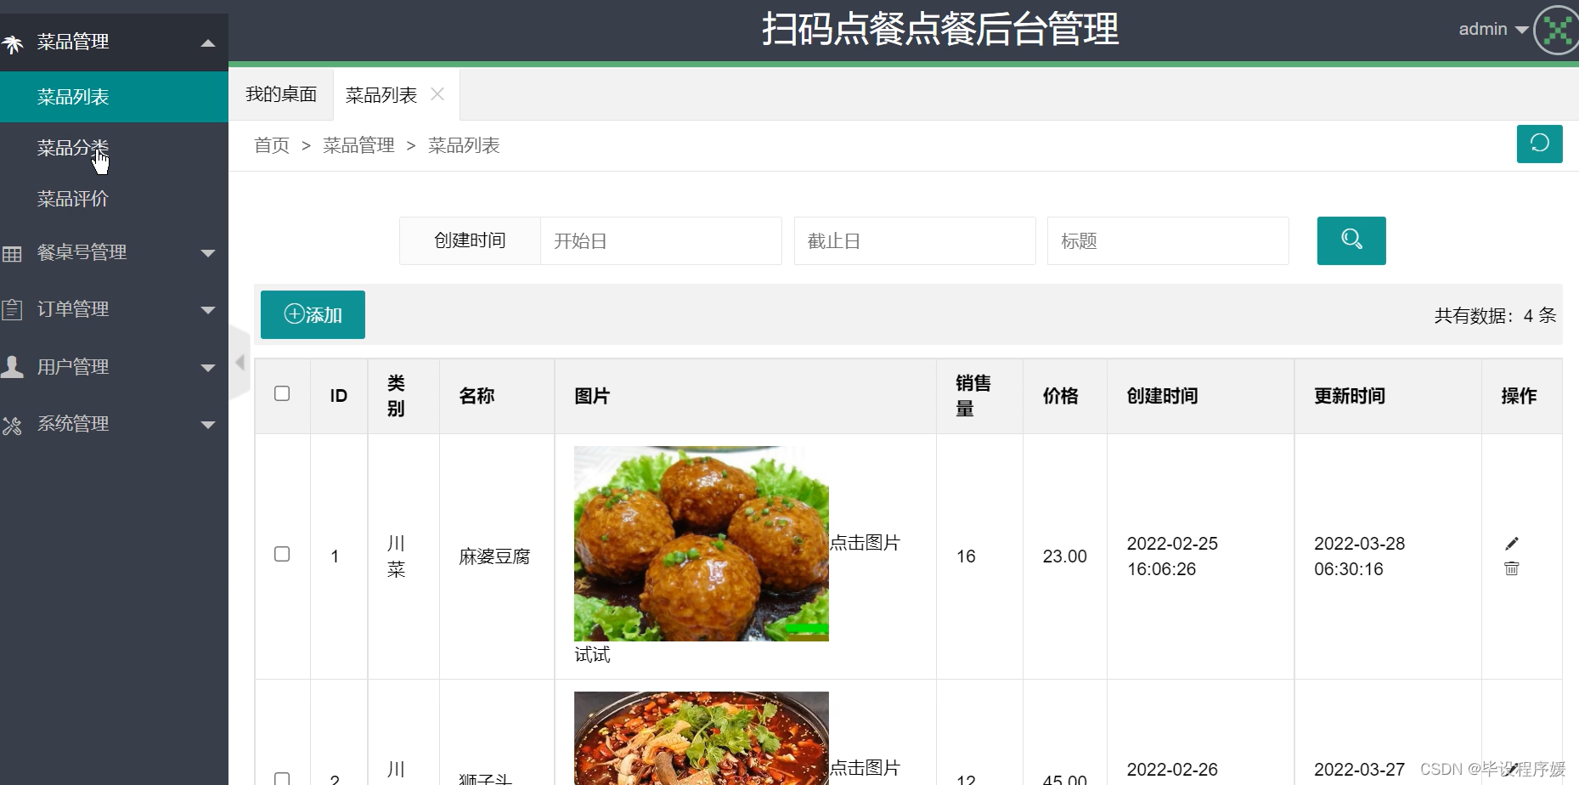
Task: Click 点击图片 link in 麻婆豆腐 row
Action: click(x=865, y=543)
